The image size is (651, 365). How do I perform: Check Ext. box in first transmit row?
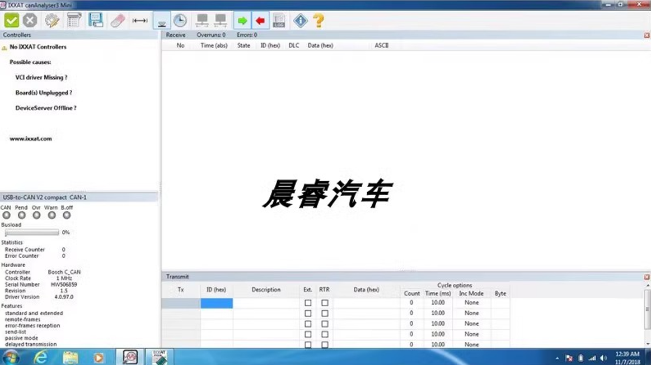pos(308,303)
